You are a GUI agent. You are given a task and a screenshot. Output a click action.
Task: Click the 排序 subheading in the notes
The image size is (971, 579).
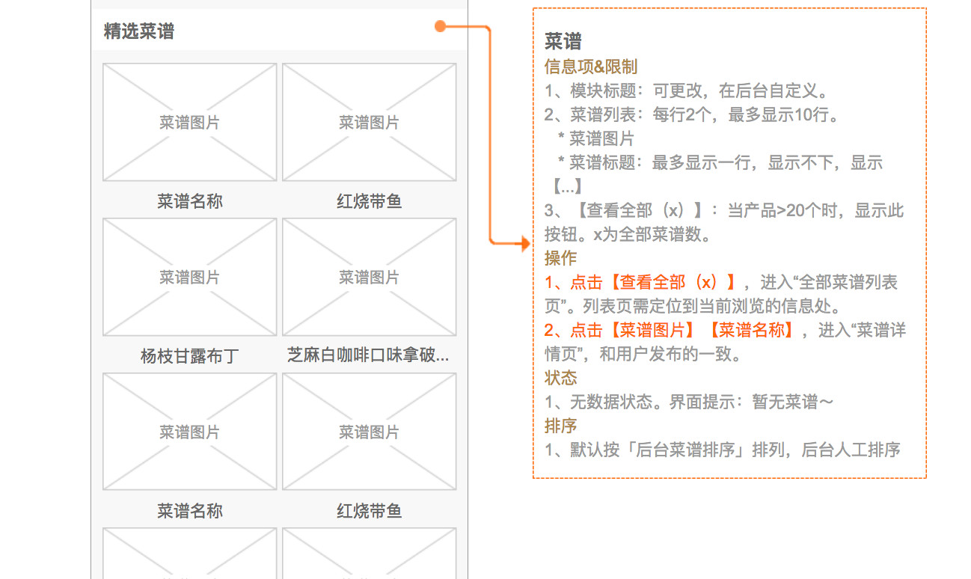coord(560,426)
